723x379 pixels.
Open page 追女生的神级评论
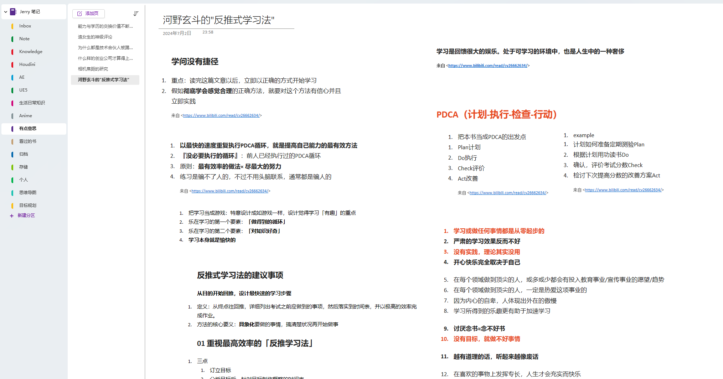[95, 37]
